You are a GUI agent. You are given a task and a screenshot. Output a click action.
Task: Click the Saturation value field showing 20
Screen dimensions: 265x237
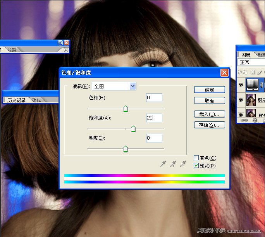(154, 118)
